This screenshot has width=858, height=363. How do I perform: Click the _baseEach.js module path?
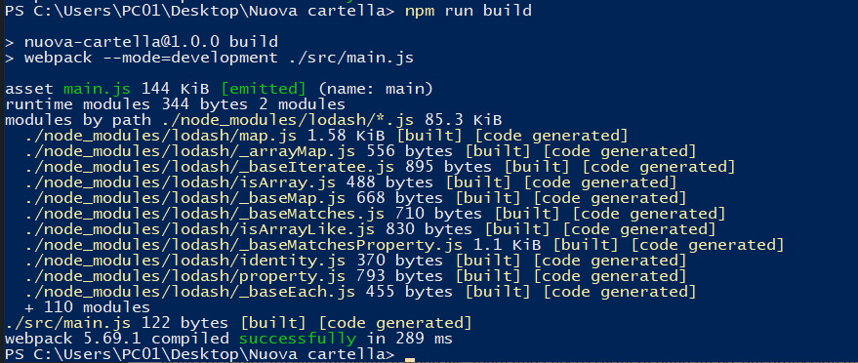click(x=190, y=292)
